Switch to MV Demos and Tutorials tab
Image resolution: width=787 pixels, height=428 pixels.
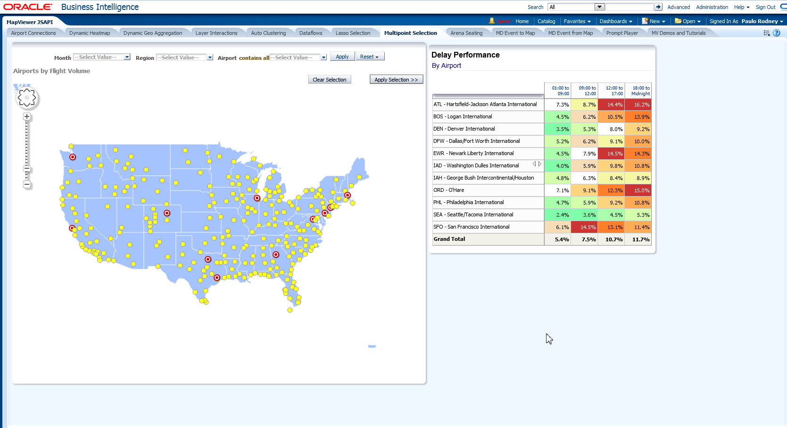click(679, 33)
